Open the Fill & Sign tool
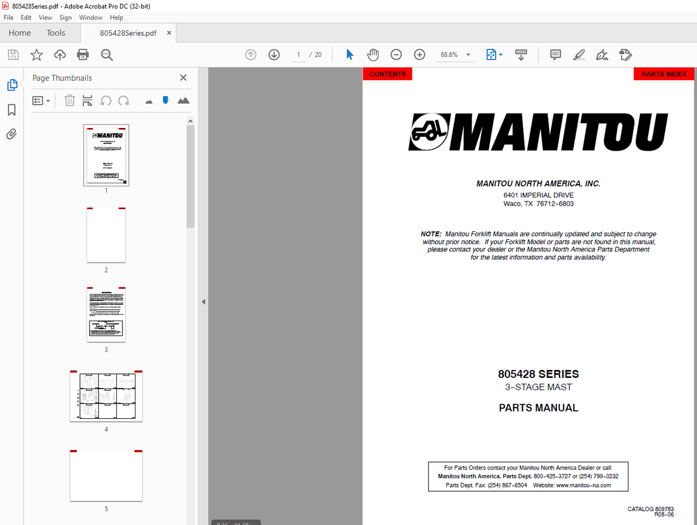Viewport: 697px width, 525px height. [602, 54]
